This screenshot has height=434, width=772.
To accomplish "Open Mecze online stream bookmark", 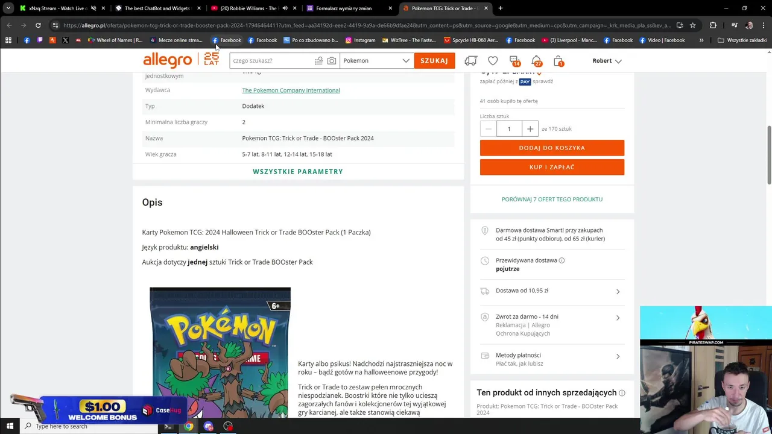I will click(x=176, y=40).
